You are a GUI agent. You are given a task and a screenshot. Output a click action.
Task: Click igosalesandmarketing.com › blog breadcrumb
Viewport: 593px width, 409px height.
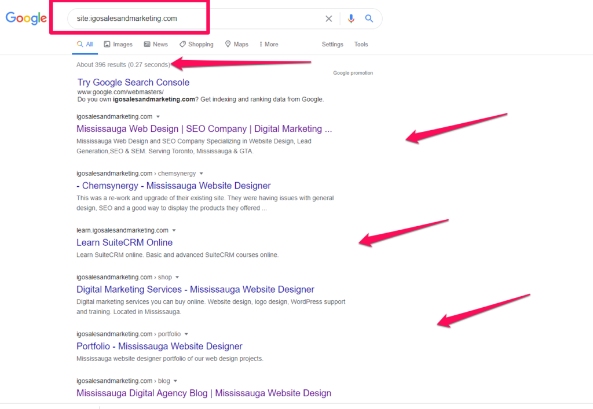(x=123, y=381)
